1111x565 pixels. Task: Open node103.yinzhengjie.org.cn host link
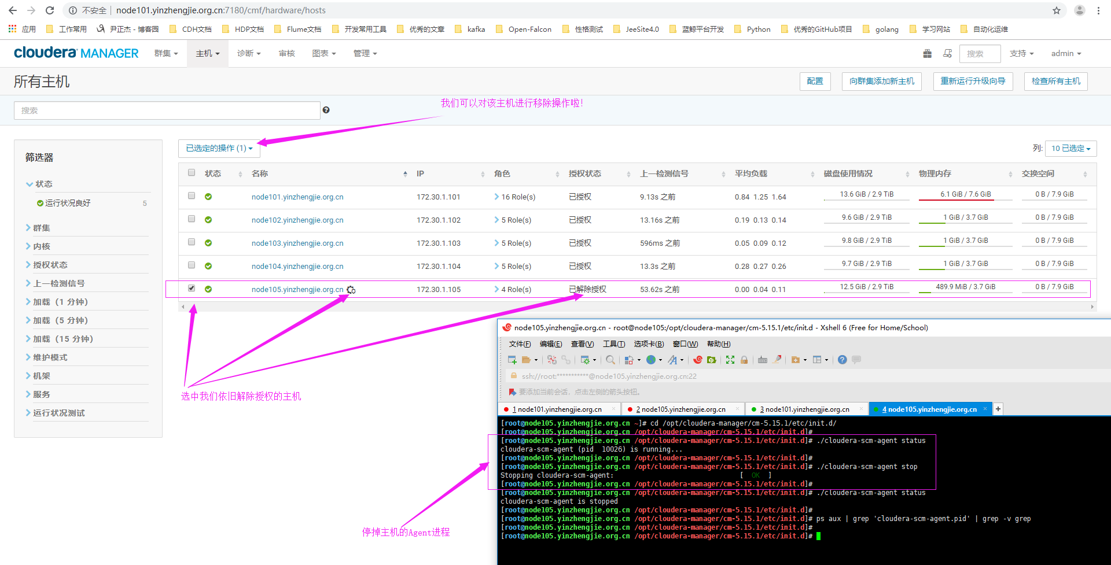coord(297,243)
